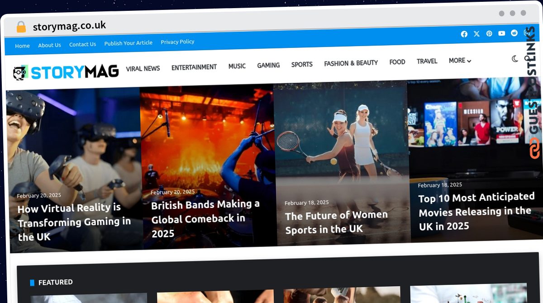This screenshot has width=543, height=303.
Task: Select the FOOD menu item
Action: click(397, 62)
